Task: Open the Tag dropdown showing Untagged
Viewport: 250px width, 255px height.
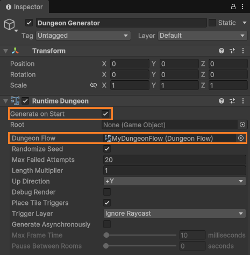Action: [x=83, y=36]
